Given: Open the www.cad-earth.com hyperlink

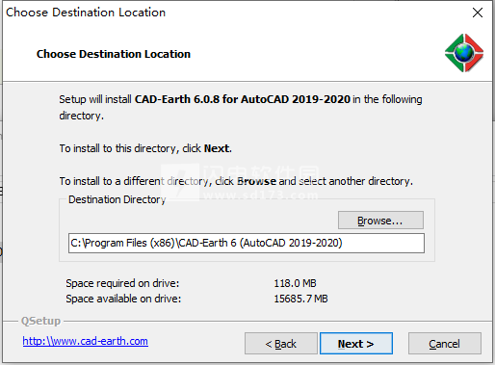Looking at the screenshot, I should (x=85, y=341).
